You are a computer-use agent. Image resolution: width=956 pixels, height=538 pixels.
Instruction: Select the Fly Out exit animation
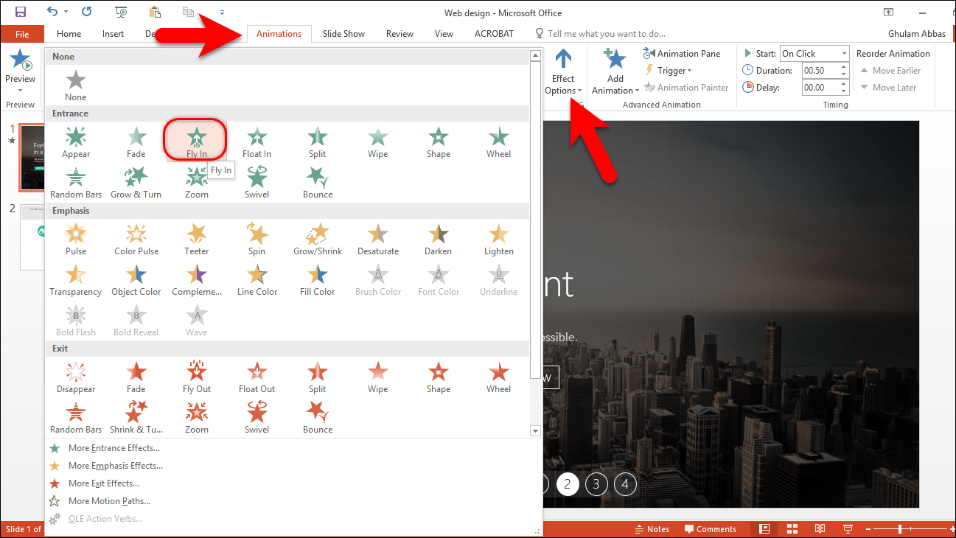(x=196, y=377)
